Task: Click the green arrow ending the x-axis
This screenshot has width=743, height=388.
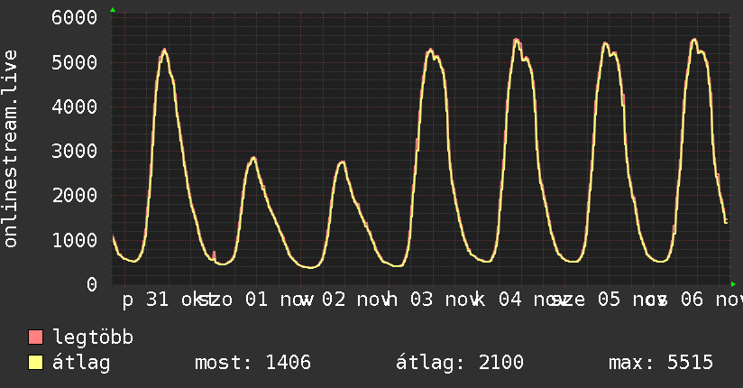Action: (733, 284)
